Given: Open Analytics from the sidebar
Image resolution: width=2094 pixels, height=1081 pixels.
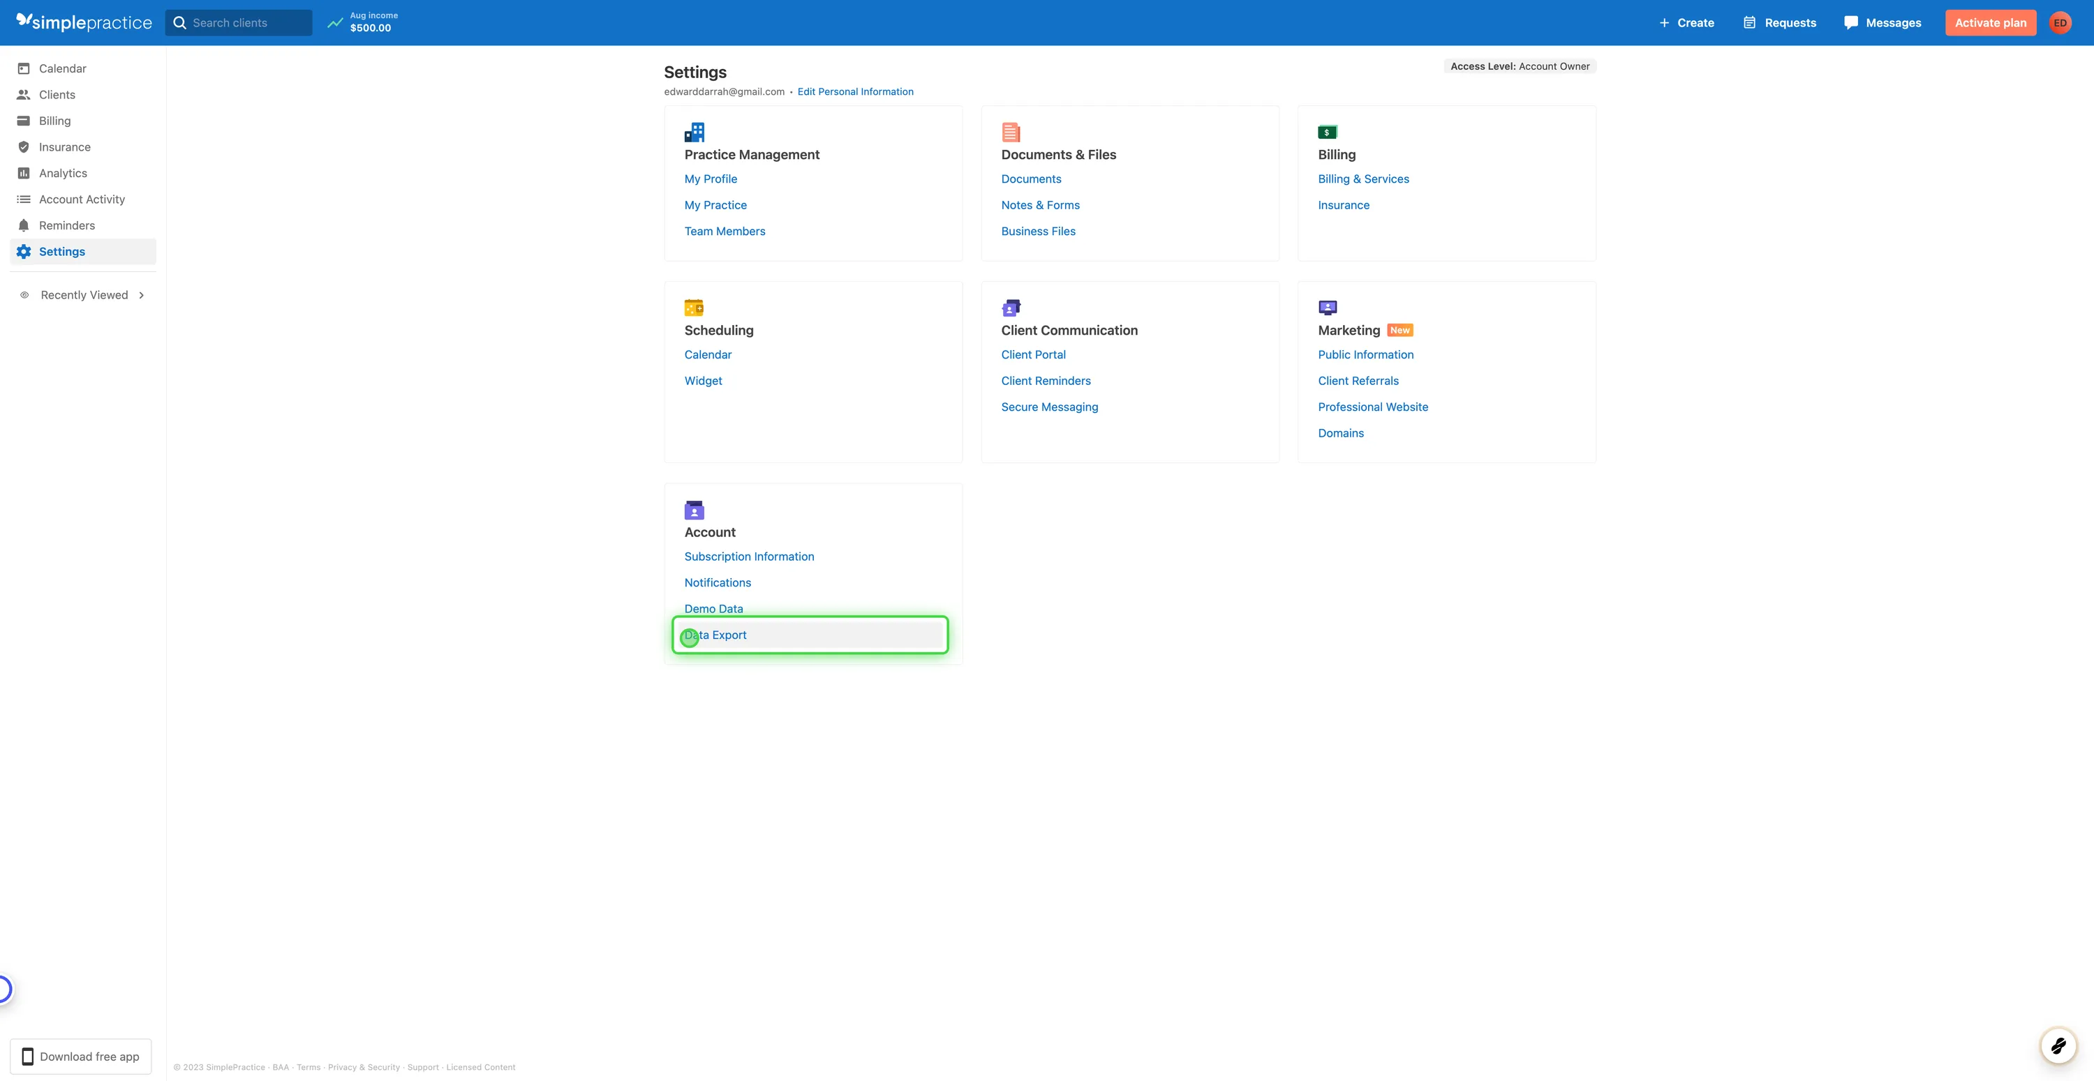Looking at the screenshot, I should [x=64, y=172].
